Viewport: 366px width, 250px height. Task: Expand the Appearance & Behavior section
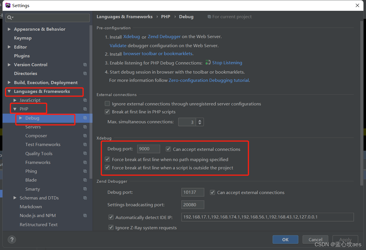click(x=9, y=29)
